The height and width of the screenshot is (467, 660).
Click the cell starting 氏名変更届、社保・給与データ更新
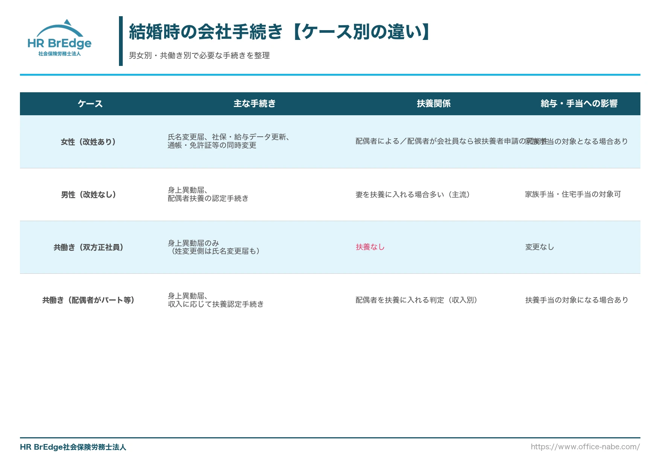(229, 141)
